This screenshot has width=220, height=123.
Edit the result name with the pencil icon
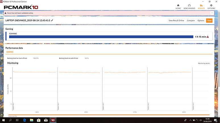(x=52, y=20)
